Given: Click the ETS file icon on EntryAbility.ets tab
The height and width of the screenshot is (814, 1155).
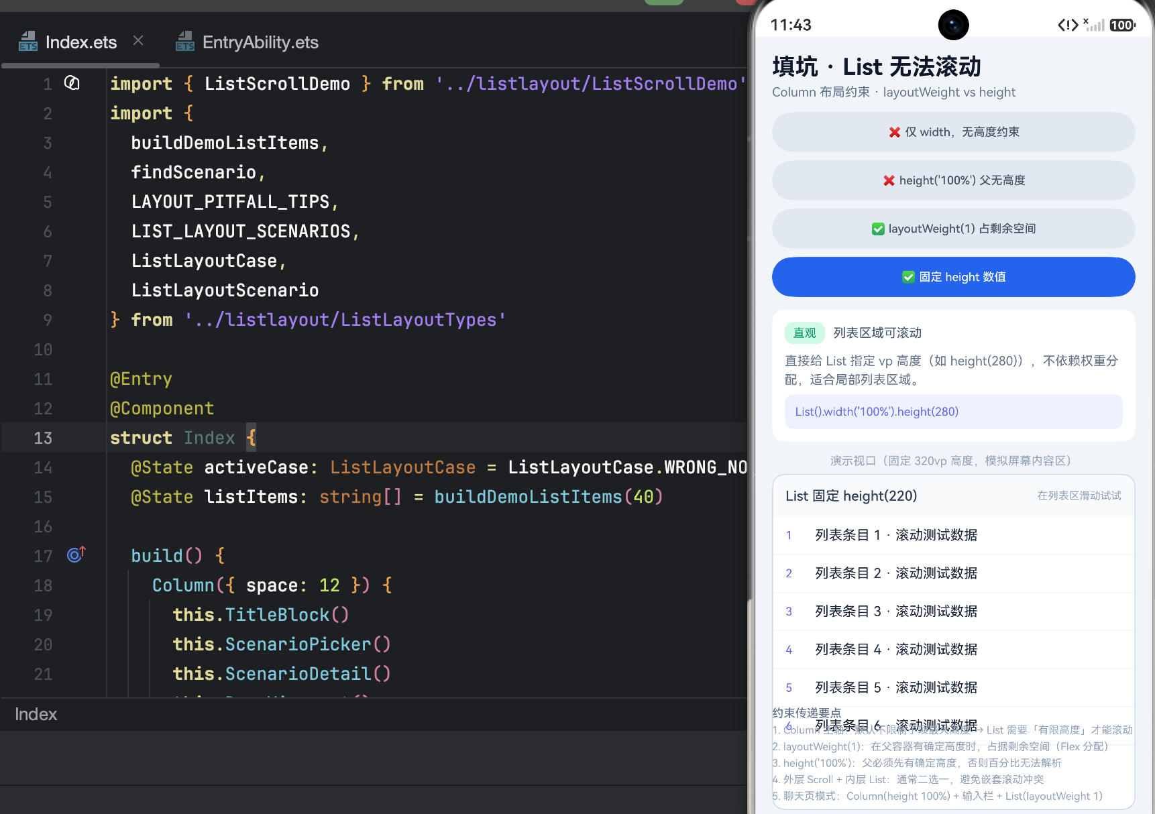Looking at the screenshot, I should coord(185,42).
